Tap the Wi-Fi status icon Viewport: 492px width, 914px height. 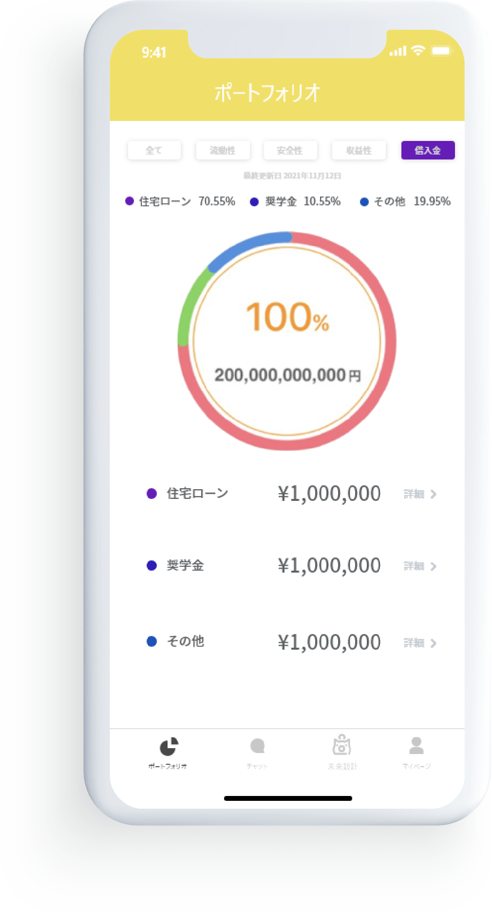coord(418,51)
